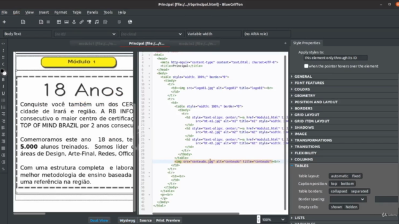
Task: Collapse the TABLES section
Action: 301,166
